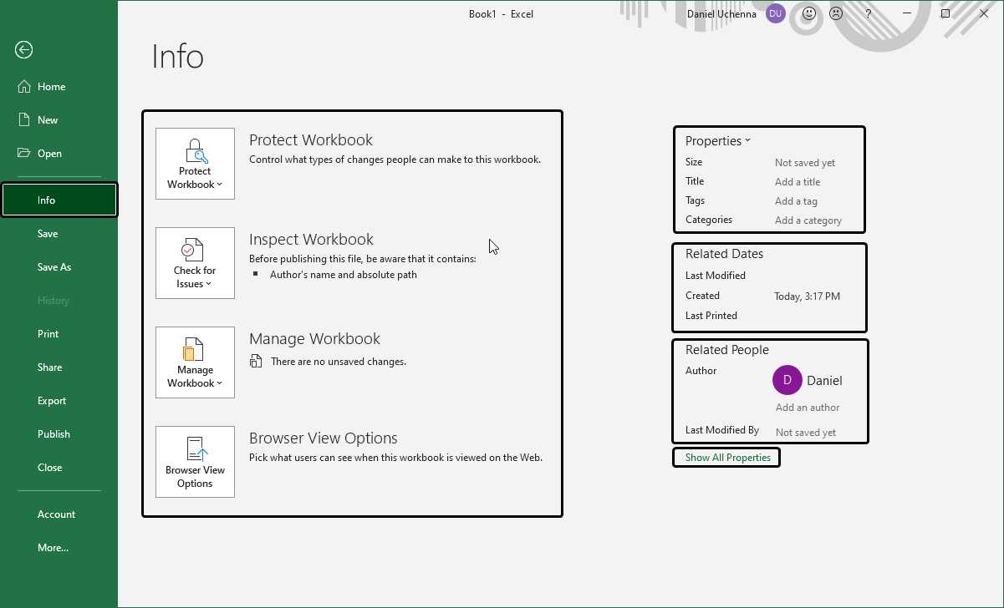This screenshot has width=1004, height=608.
Task: Click the Show All Properties link
Action: [727, 458]
